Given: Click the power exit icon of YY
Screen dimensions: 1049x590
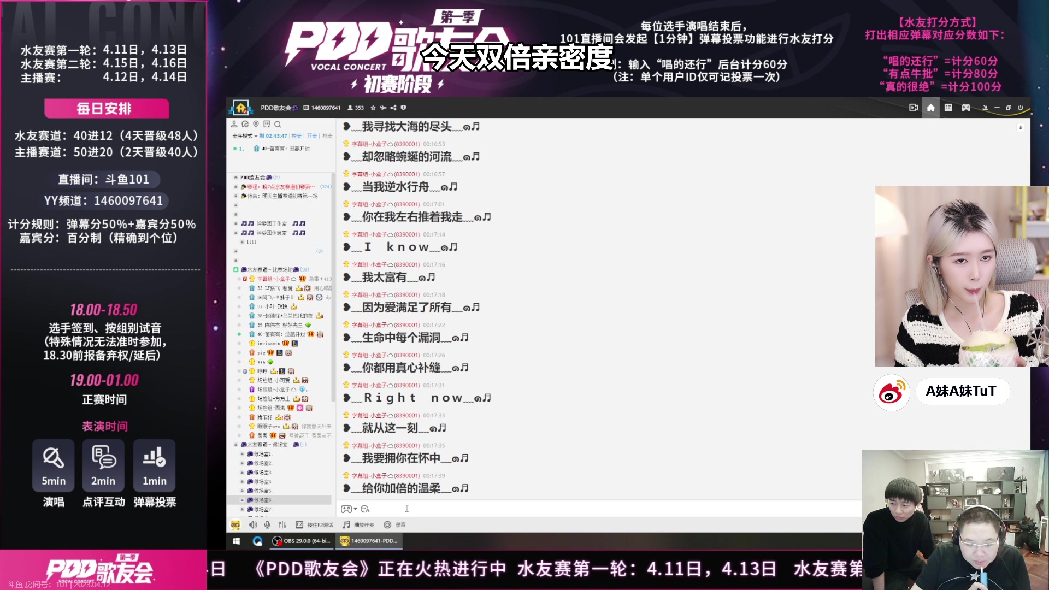Looking at the screenshot, I should pos(1020,108).
